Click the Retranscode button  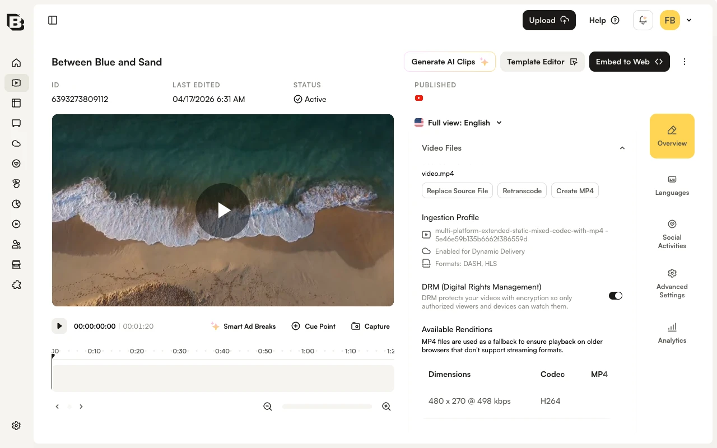click(522, 191)
